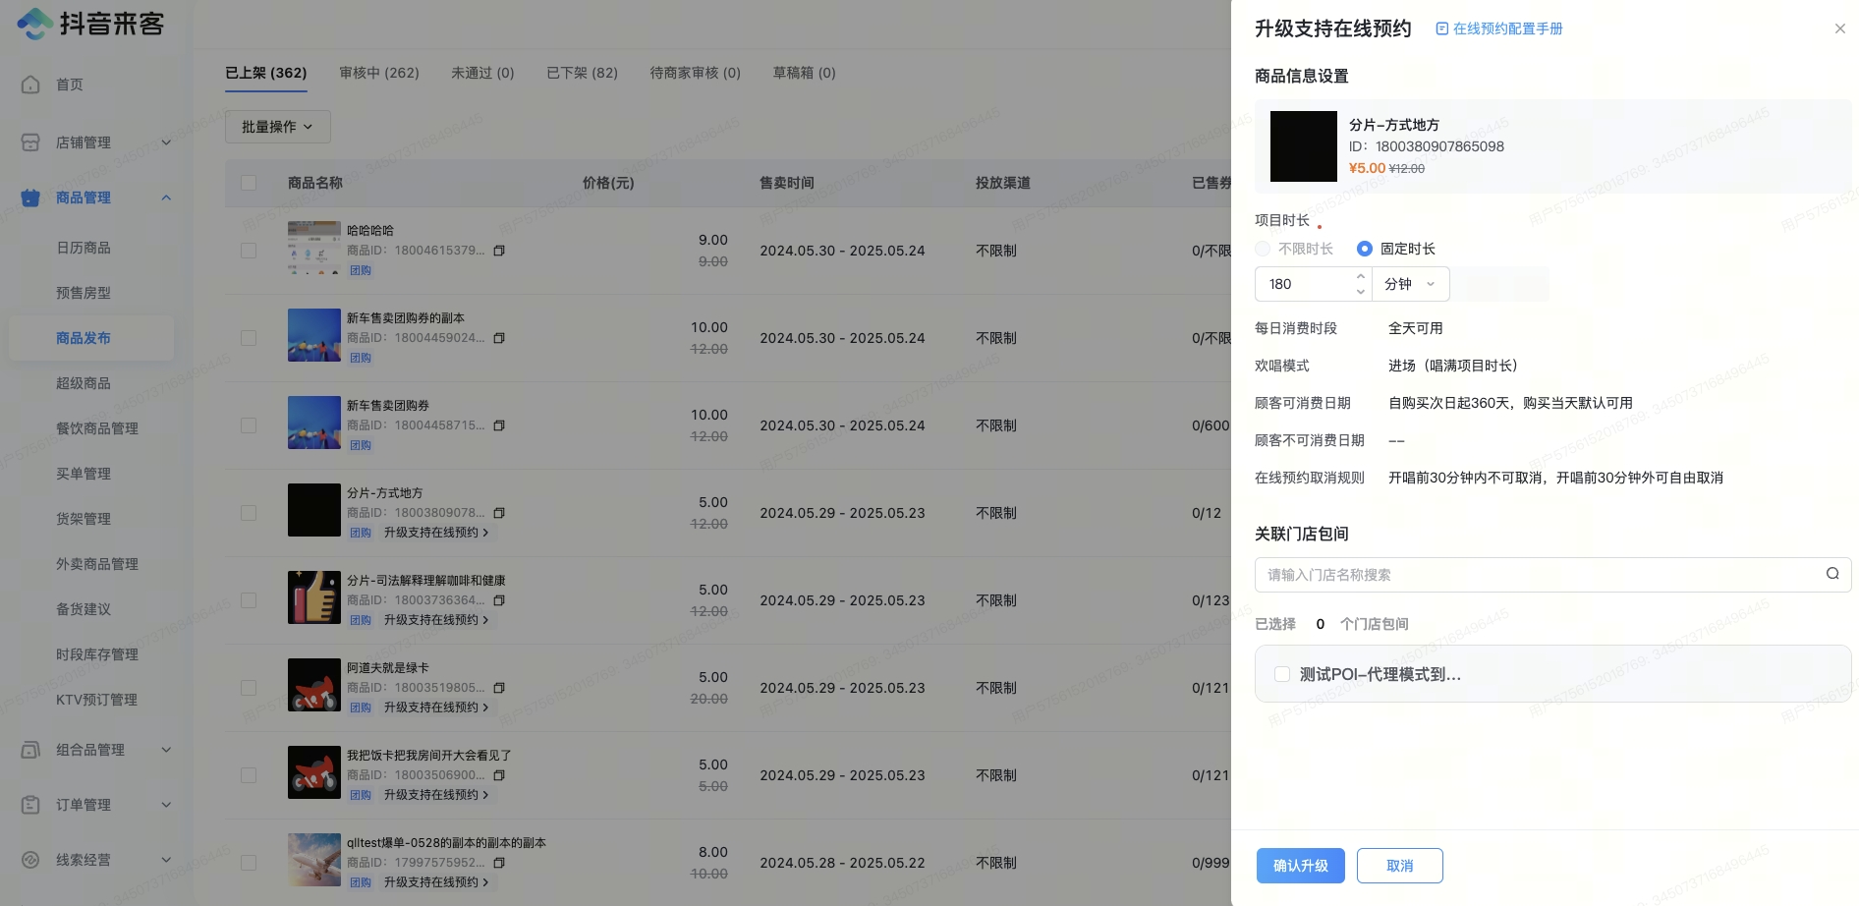The width and height of the screenshot is (1859, 906).
Task: Tick the select-all checkbox in table header
Action: (249, 183)
